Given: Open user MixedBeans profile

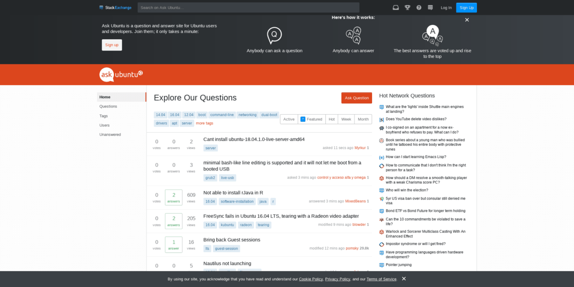Looking at the screenshot, I should tap(355, 202).
